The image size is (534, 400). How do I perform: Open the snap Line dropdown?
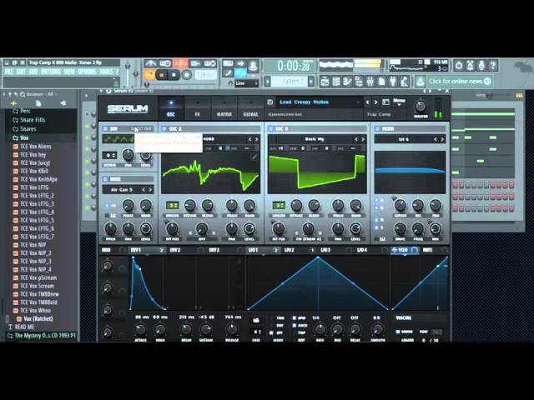(246, 83)
